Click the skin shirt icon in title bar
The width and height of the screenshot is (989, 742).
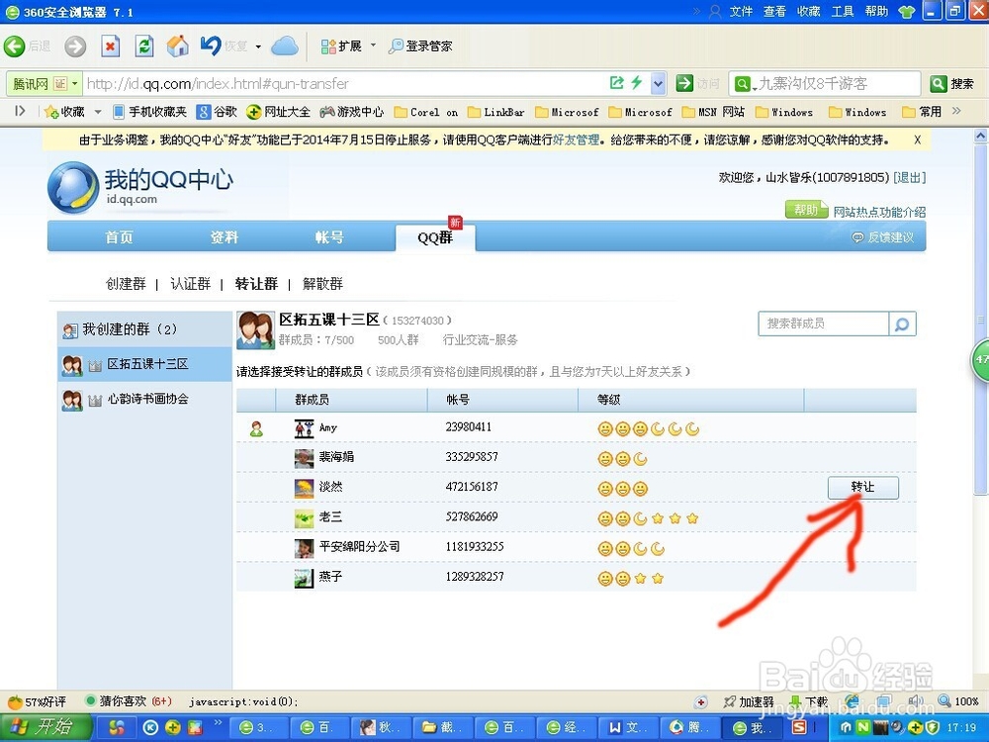(x=907, y=12)
